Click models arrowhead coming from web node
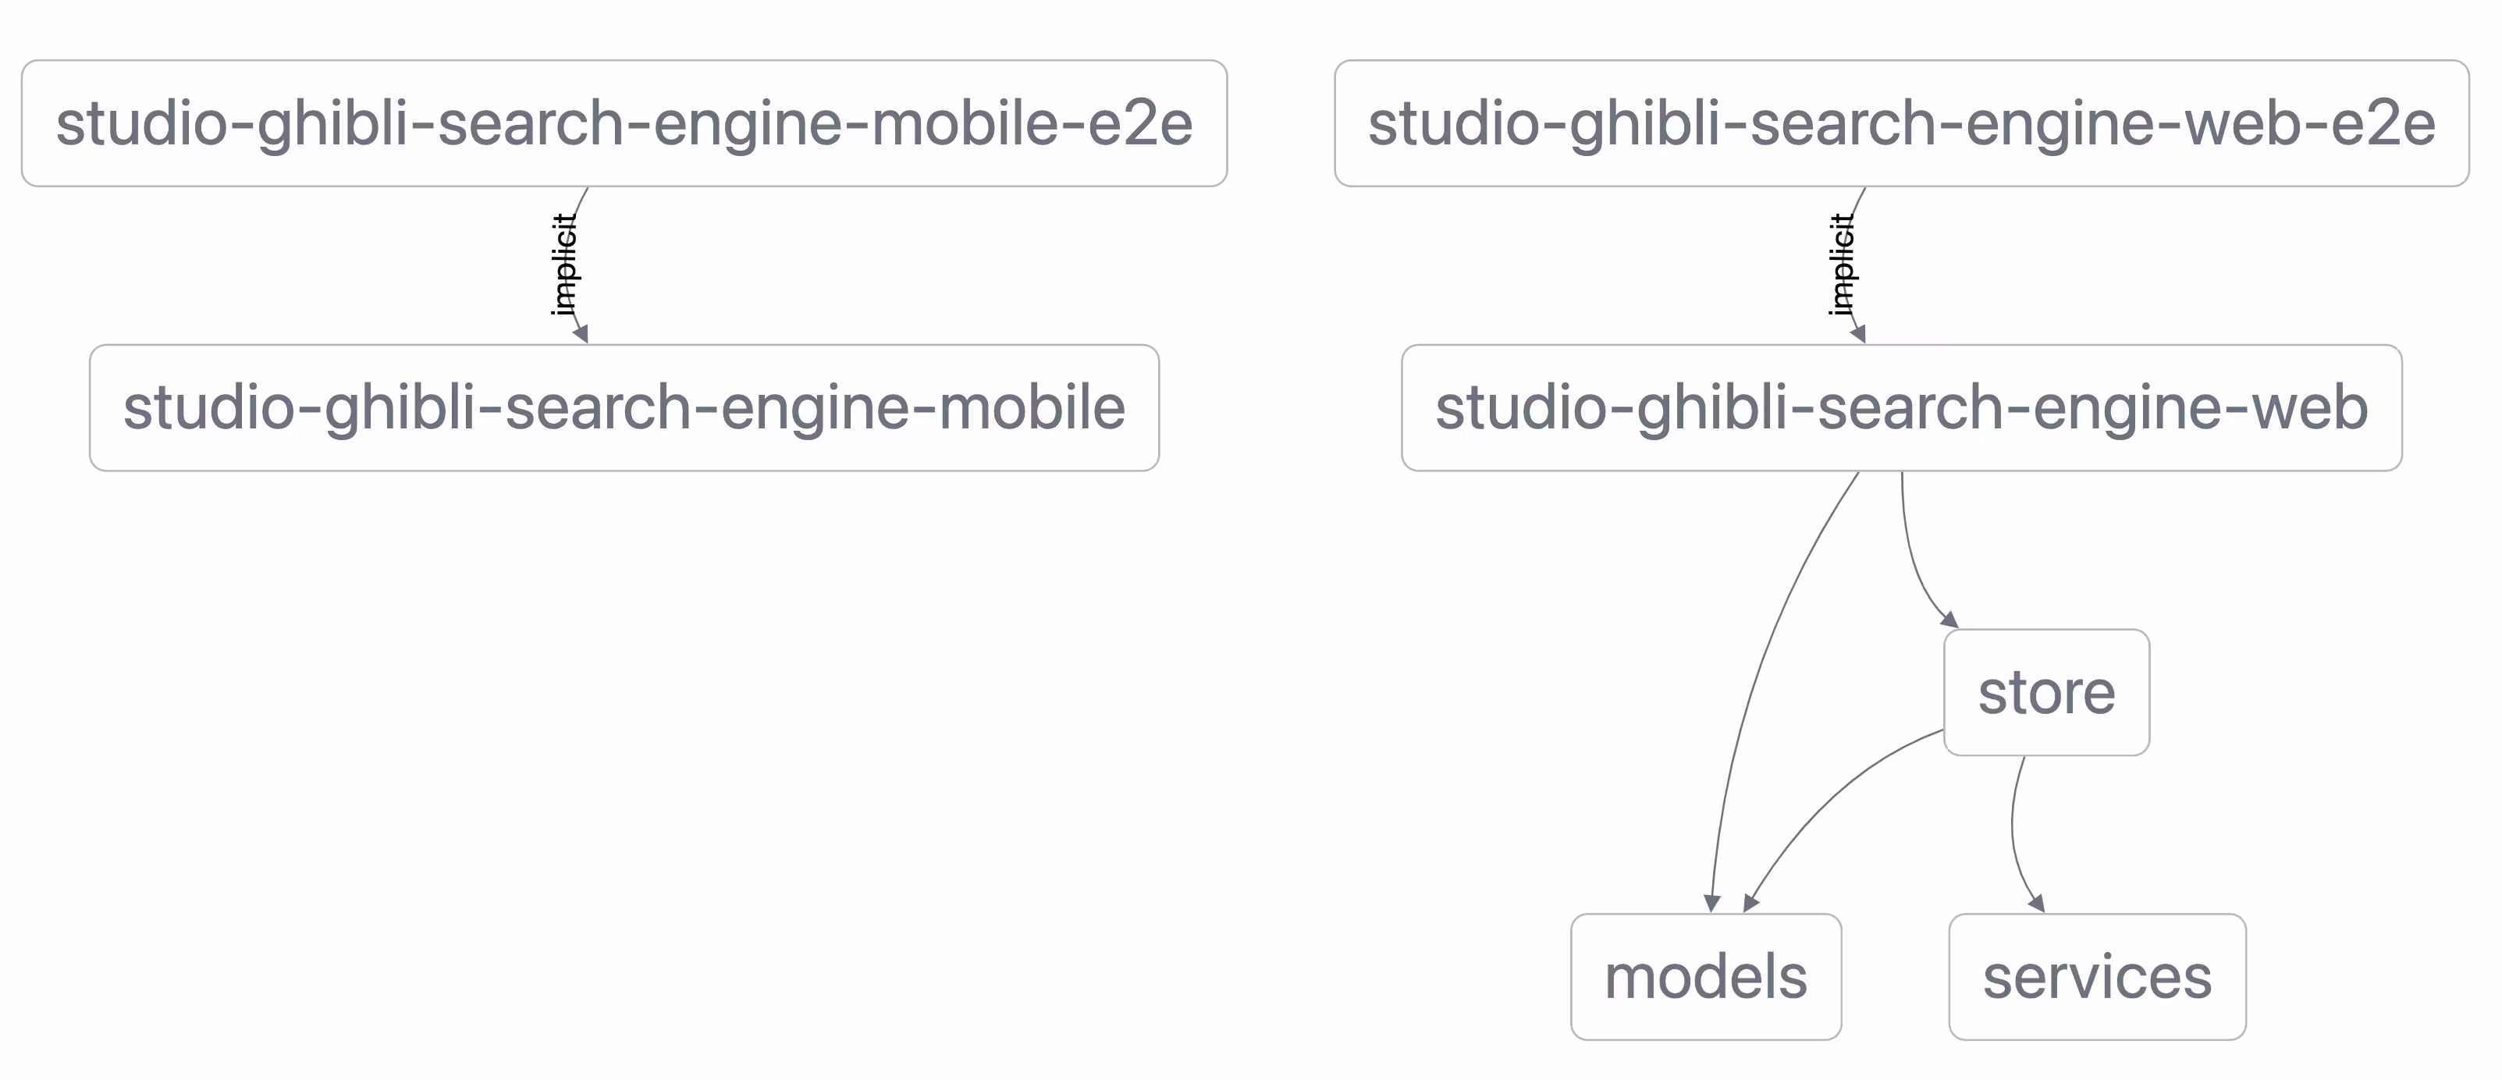The width and height of the screenshot is (2502, 1080). coord(1712,902)
